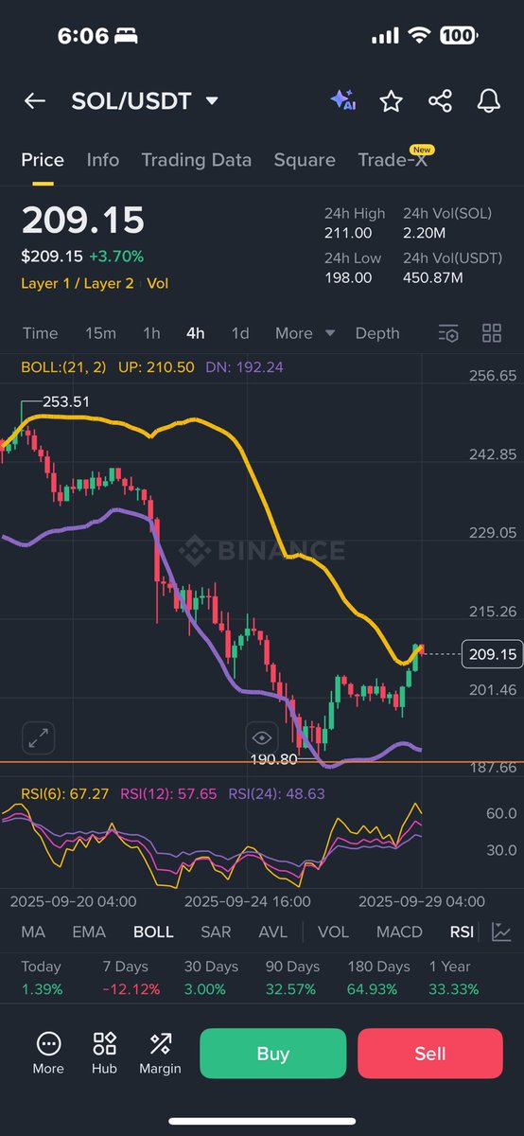Tap the 24h Vol(USDT) 450.87M value
Screen dimensions: 524x1136
coord(433,277)
